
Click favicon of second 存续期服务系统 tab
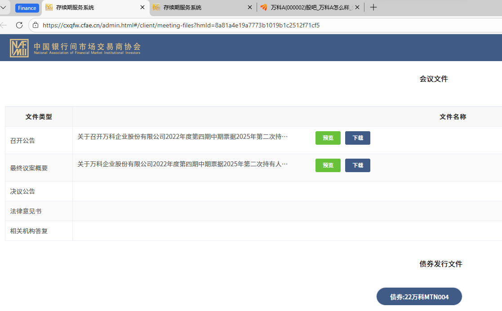coord(156,7)
